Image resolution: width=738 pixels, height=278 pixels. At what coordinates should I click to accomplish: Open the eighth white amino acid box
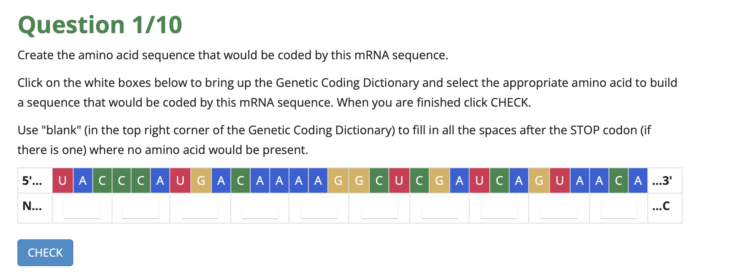tap(498, 207)
